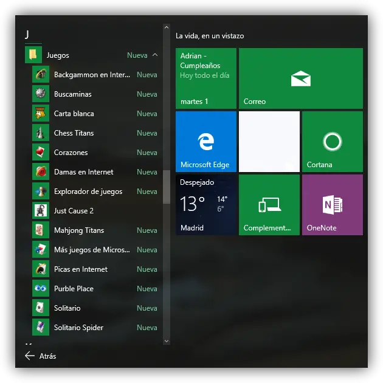Click the Purble Place icon
383x383 pixels.
tap(41, 289)
